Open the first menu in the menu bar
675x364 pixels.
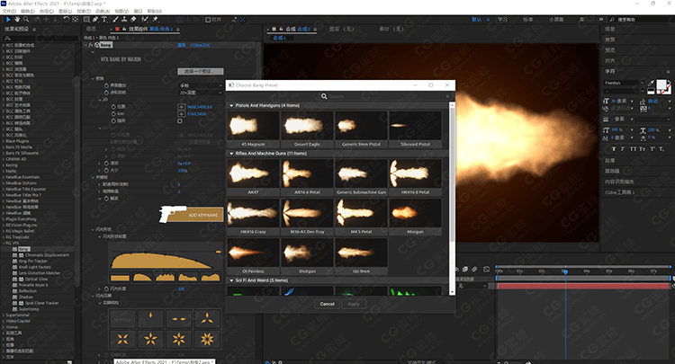9,11
